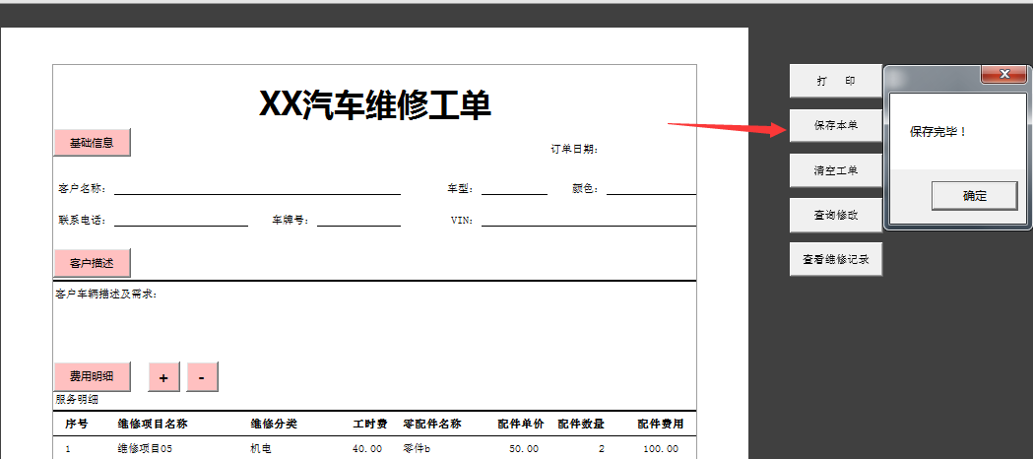This screenshot has width=1033, height=459.
Task: Open the 查询修改 query button
Action: click(835, 215)
